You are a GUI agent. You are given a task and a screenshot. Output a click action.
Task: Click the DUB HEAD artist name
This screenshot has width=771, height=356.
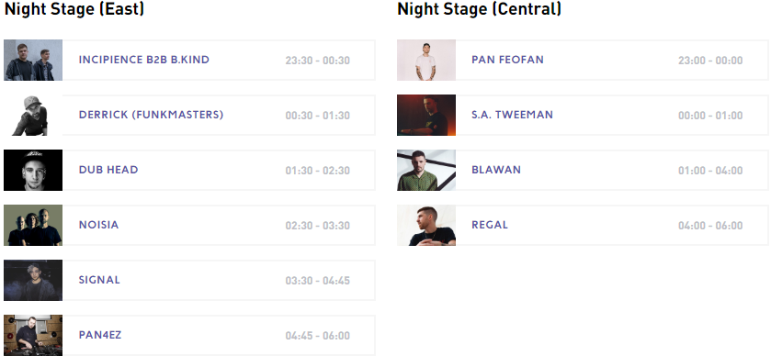pos(108,170)
